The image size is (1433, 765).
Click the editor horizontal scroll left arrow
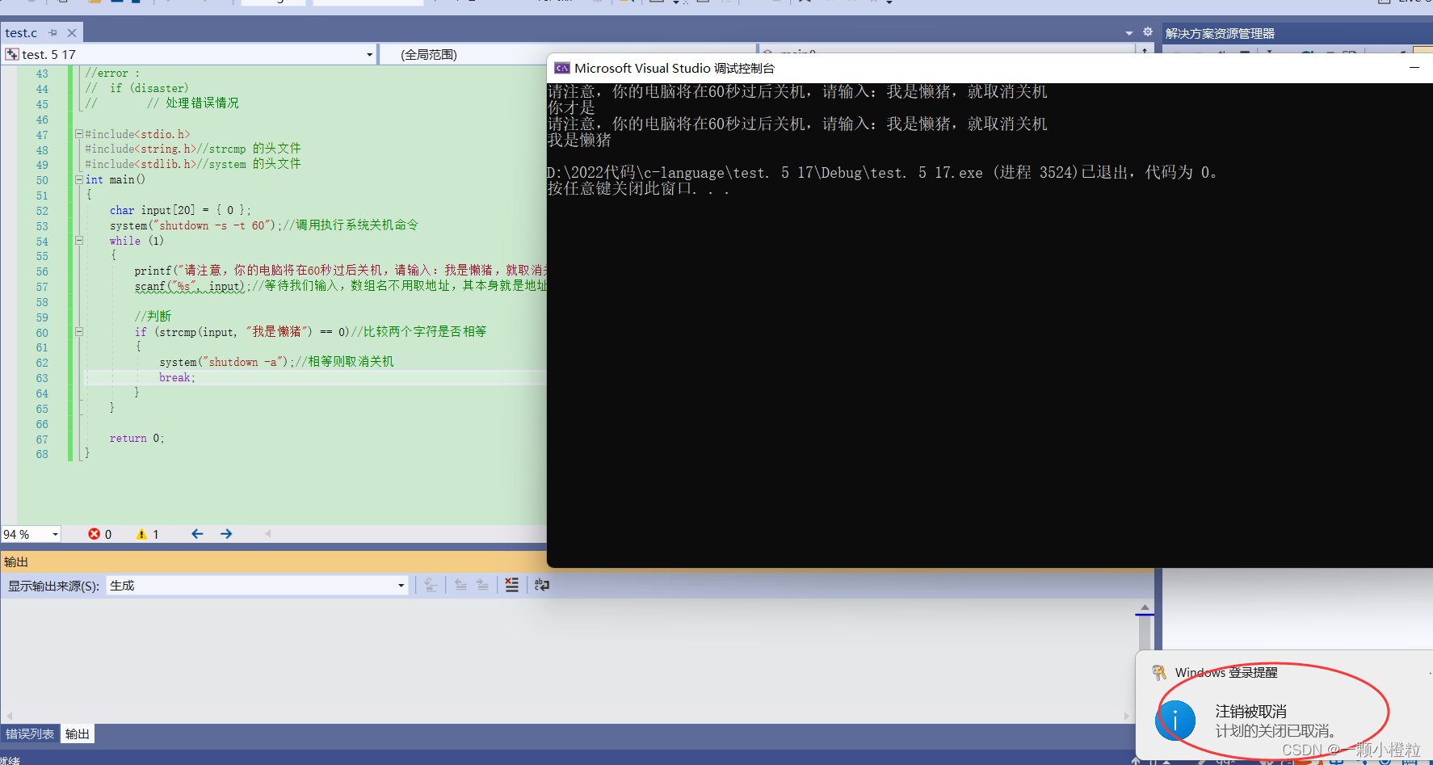click(x=268, y=533)
